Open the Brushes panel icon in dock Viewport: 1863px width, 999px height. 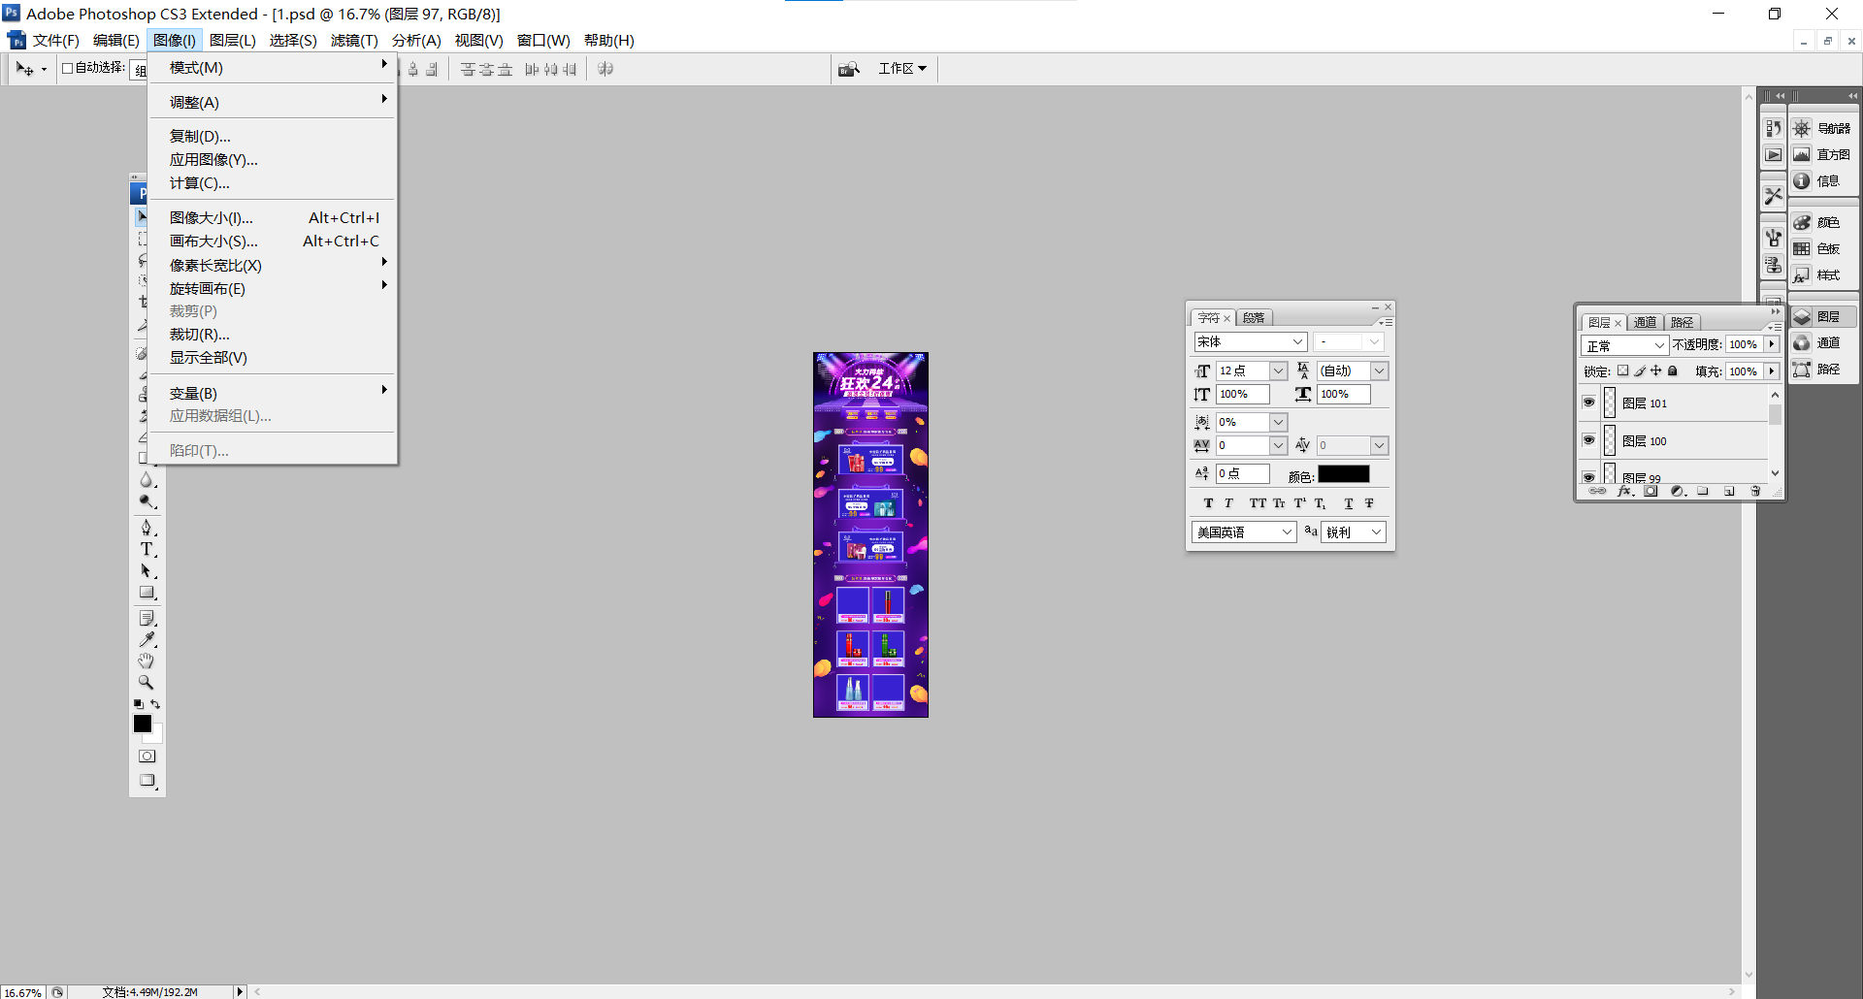point(1773,238)
